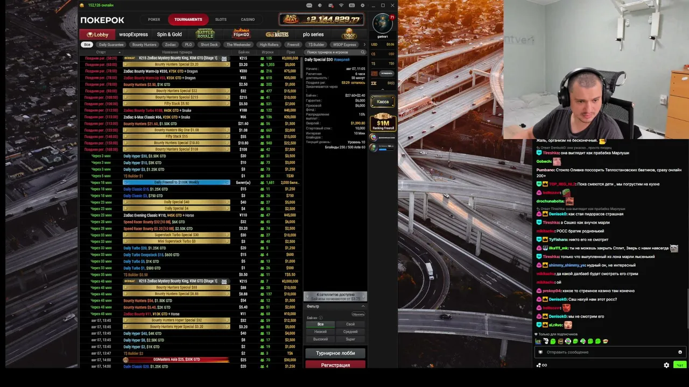Select the Bounty Hunters Big One $1.08 row
Viewport: 689px width, 387px height.
[x=190, y=130]
